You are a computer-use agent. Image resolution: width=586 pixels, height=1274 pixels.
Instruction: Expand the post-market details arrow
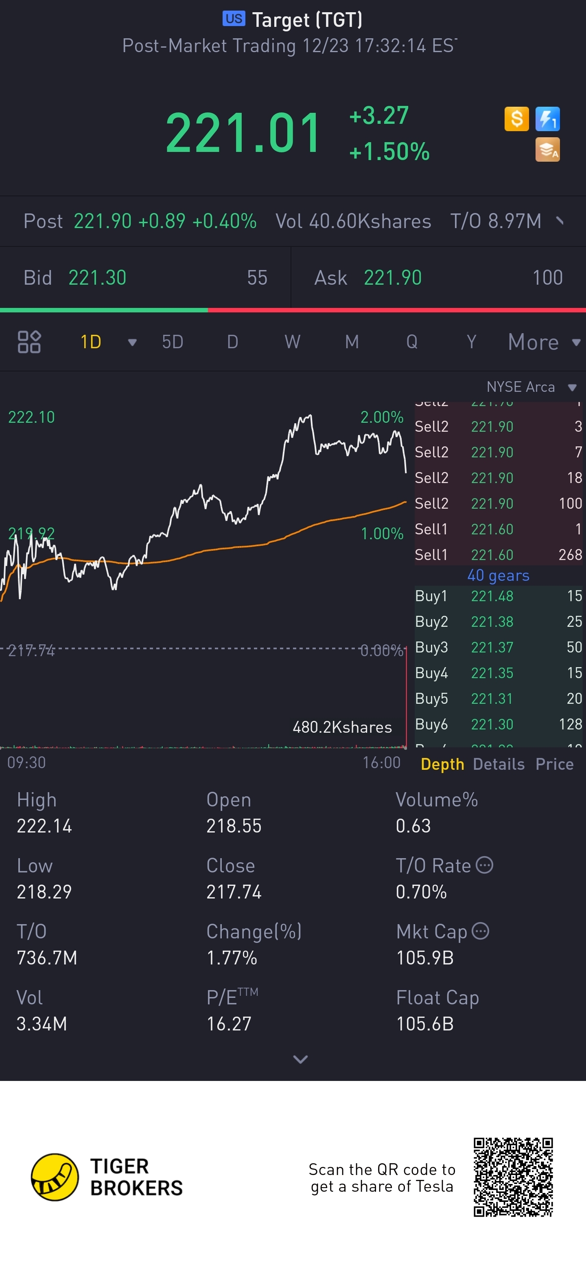point(560,221)
